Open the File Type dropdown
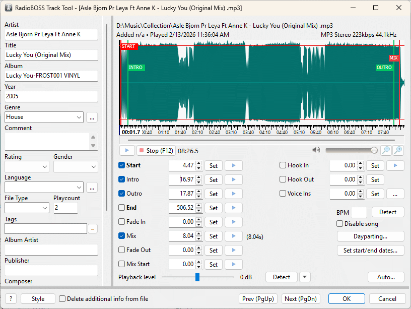The height and width of the screenshot is (309, 411). [x=44, y=208]
